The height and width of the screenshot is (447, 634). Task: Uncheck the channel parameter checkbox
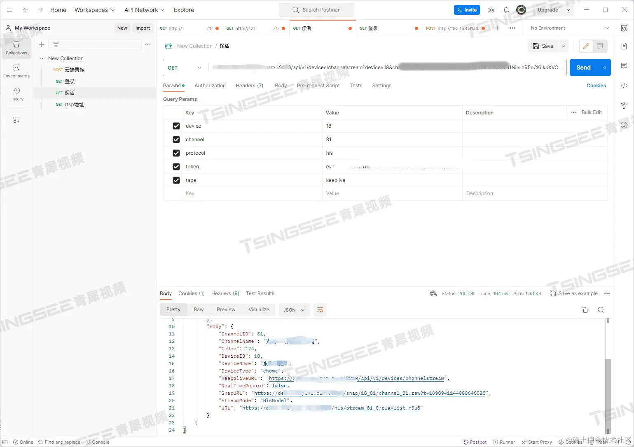[176, 140]
